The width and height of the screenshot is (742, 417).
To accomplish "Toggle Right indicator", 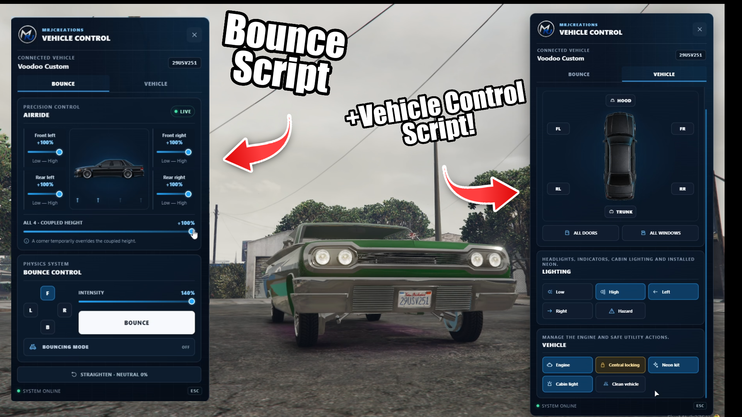I will click(x=567, y=311).
